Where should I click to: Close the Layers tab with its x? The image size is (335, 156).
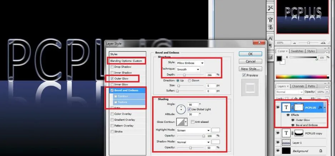click(287, 86)
